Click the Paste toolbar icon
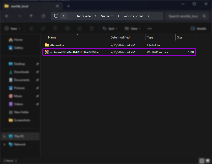The height and width of the screenshot is (164, 212). 55,29
